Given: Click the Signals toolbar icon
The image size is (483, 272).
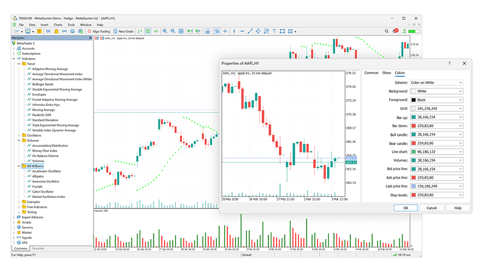Looking at the screenshot, I should [x=64, y=31].
